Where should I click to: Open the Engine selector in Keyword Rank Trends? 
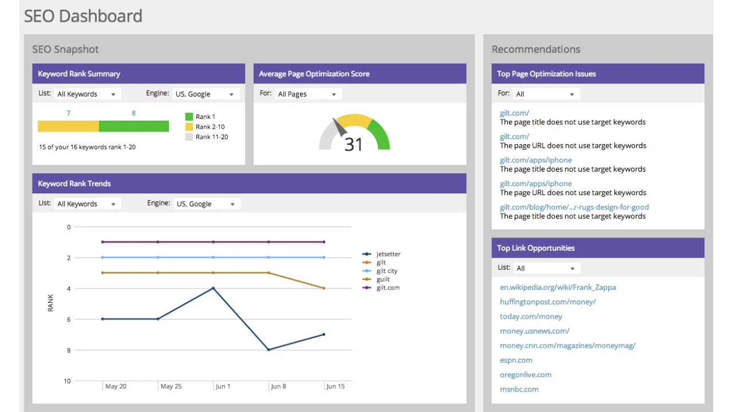click(205, 204)
